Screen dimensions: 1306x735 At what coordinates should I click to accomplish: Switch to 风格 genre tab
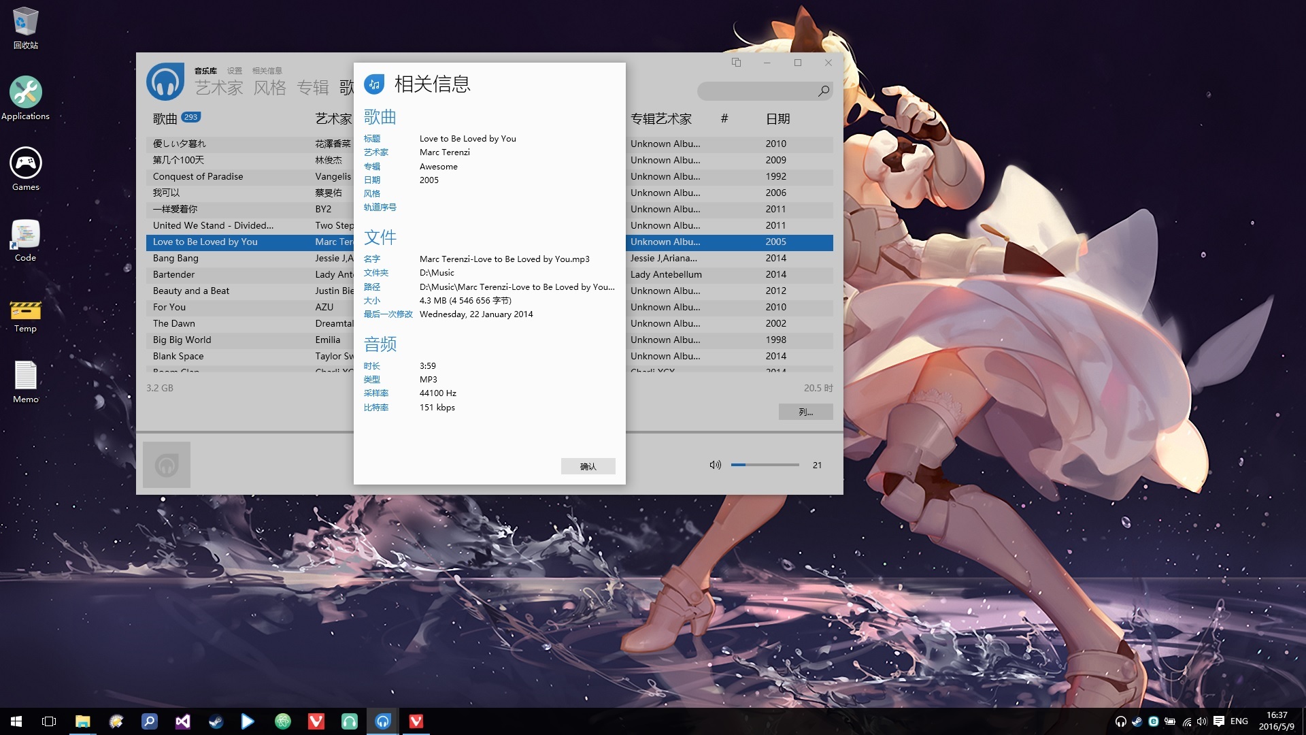[x=270, y=88]
